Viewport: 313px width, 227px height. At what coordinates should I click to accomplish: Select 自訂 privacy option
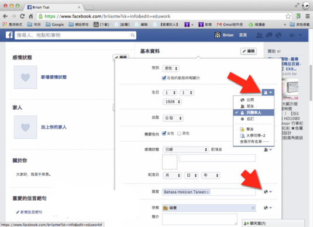point(253,119)
